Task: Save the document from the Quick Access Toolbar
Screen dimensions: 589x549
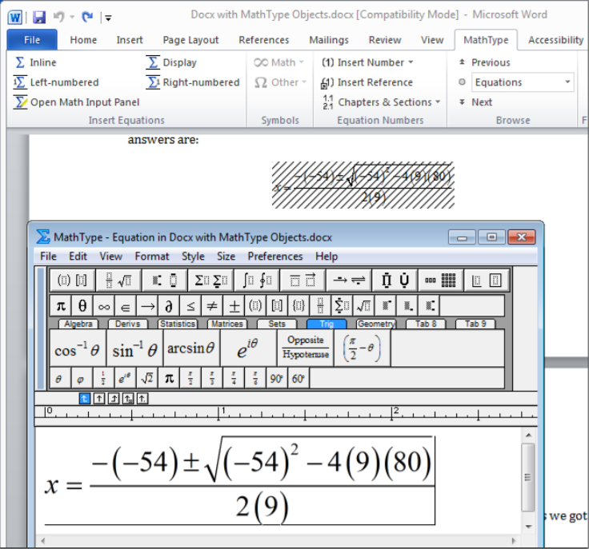Action: coord(39,16)
